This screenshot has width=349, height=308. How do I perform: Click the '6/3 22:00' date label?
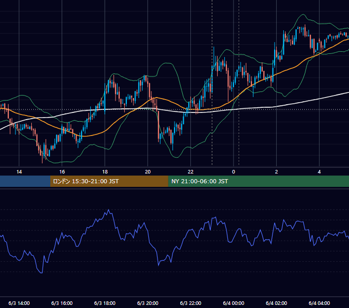pyautogui.click(x=190, y=303)
